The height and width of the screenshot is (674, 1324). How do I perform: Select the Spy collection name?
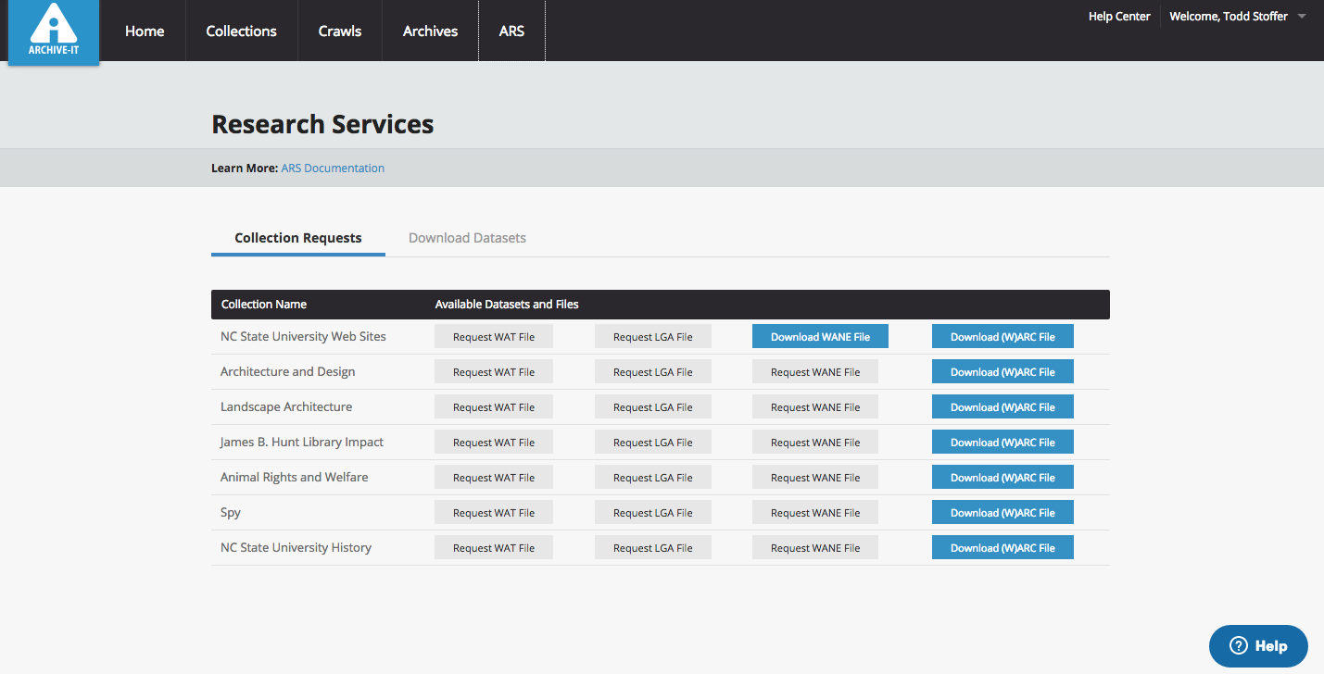pyautogui.click(x=231, y=513)
